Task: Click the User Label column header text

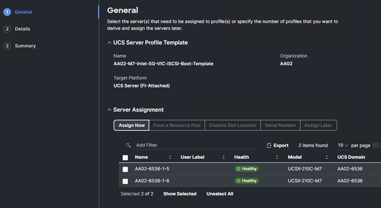Action: [192, 157]
